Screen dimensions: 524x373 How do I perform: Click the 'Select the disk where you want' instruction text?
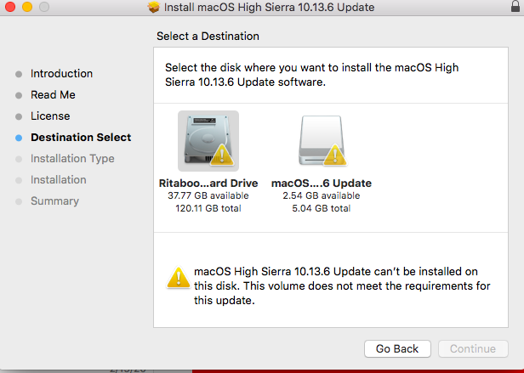[312, 75]
